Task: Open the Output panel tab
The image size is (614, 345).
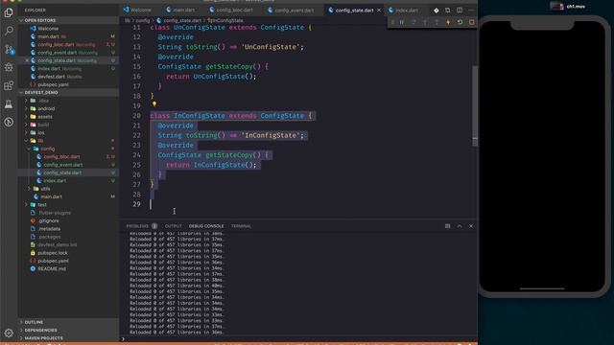Action: click(x=173, y=226)
